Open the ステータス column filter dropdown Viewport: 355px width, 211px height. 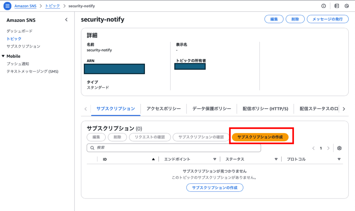tap(276, 159)
